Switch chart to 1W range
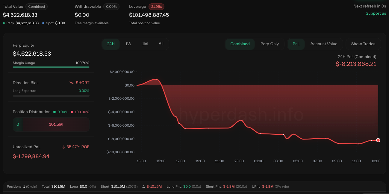The image size is (389, 194). click(128, 44)
